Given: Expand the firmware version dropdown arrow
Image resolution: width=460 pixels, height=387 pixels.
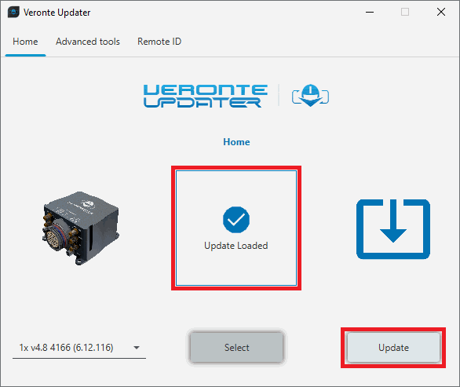Looking at the screenshot, I should pyautogui.click(x=137, y=348).
